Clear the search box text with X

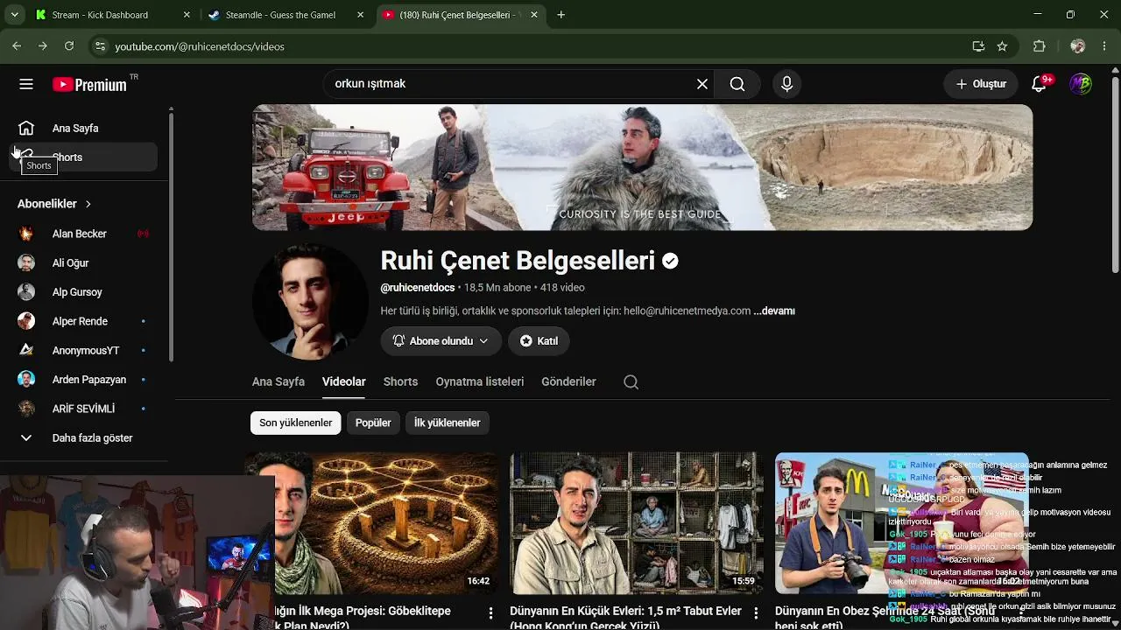pos(702,84)
